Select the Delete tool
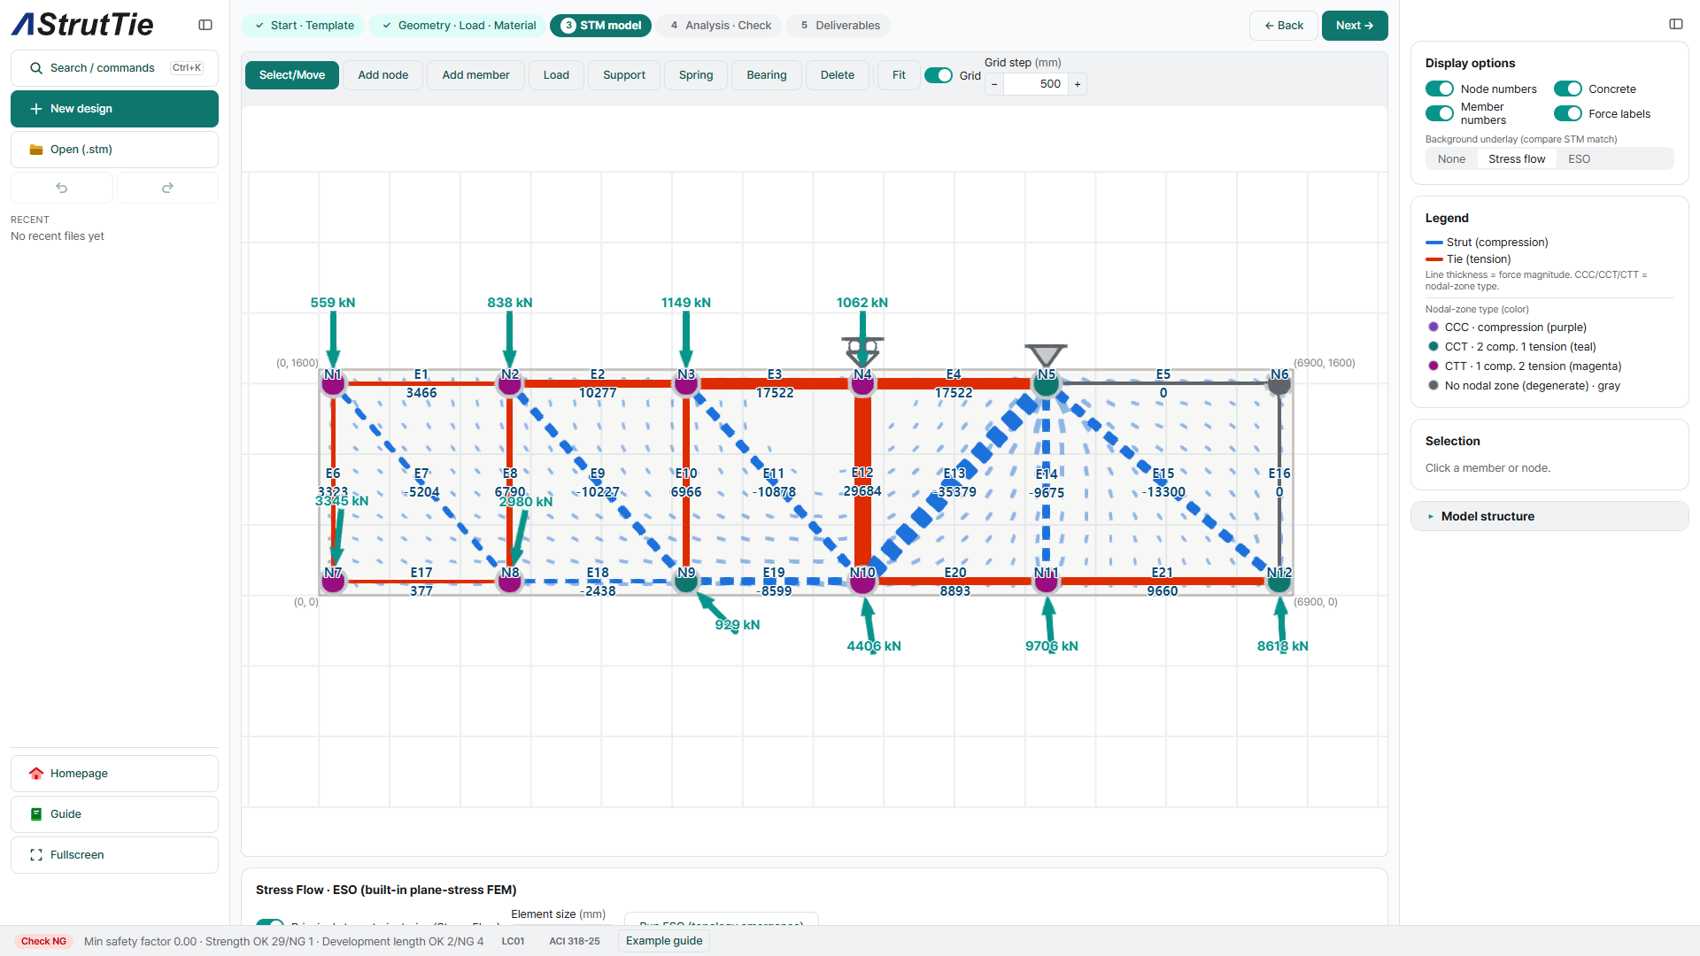The height and width of the screenshot is (956, 1700). 838,75
